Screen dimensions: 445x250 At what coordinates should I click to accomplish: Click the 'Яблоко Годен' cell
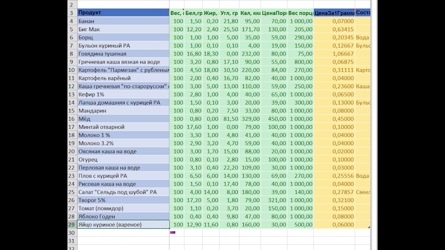point(123,216)
